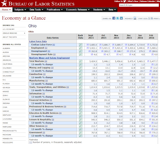
Task: Click (4) footnote next to Sept 2015 value 5,685.0
Action: tap(88, 45)
